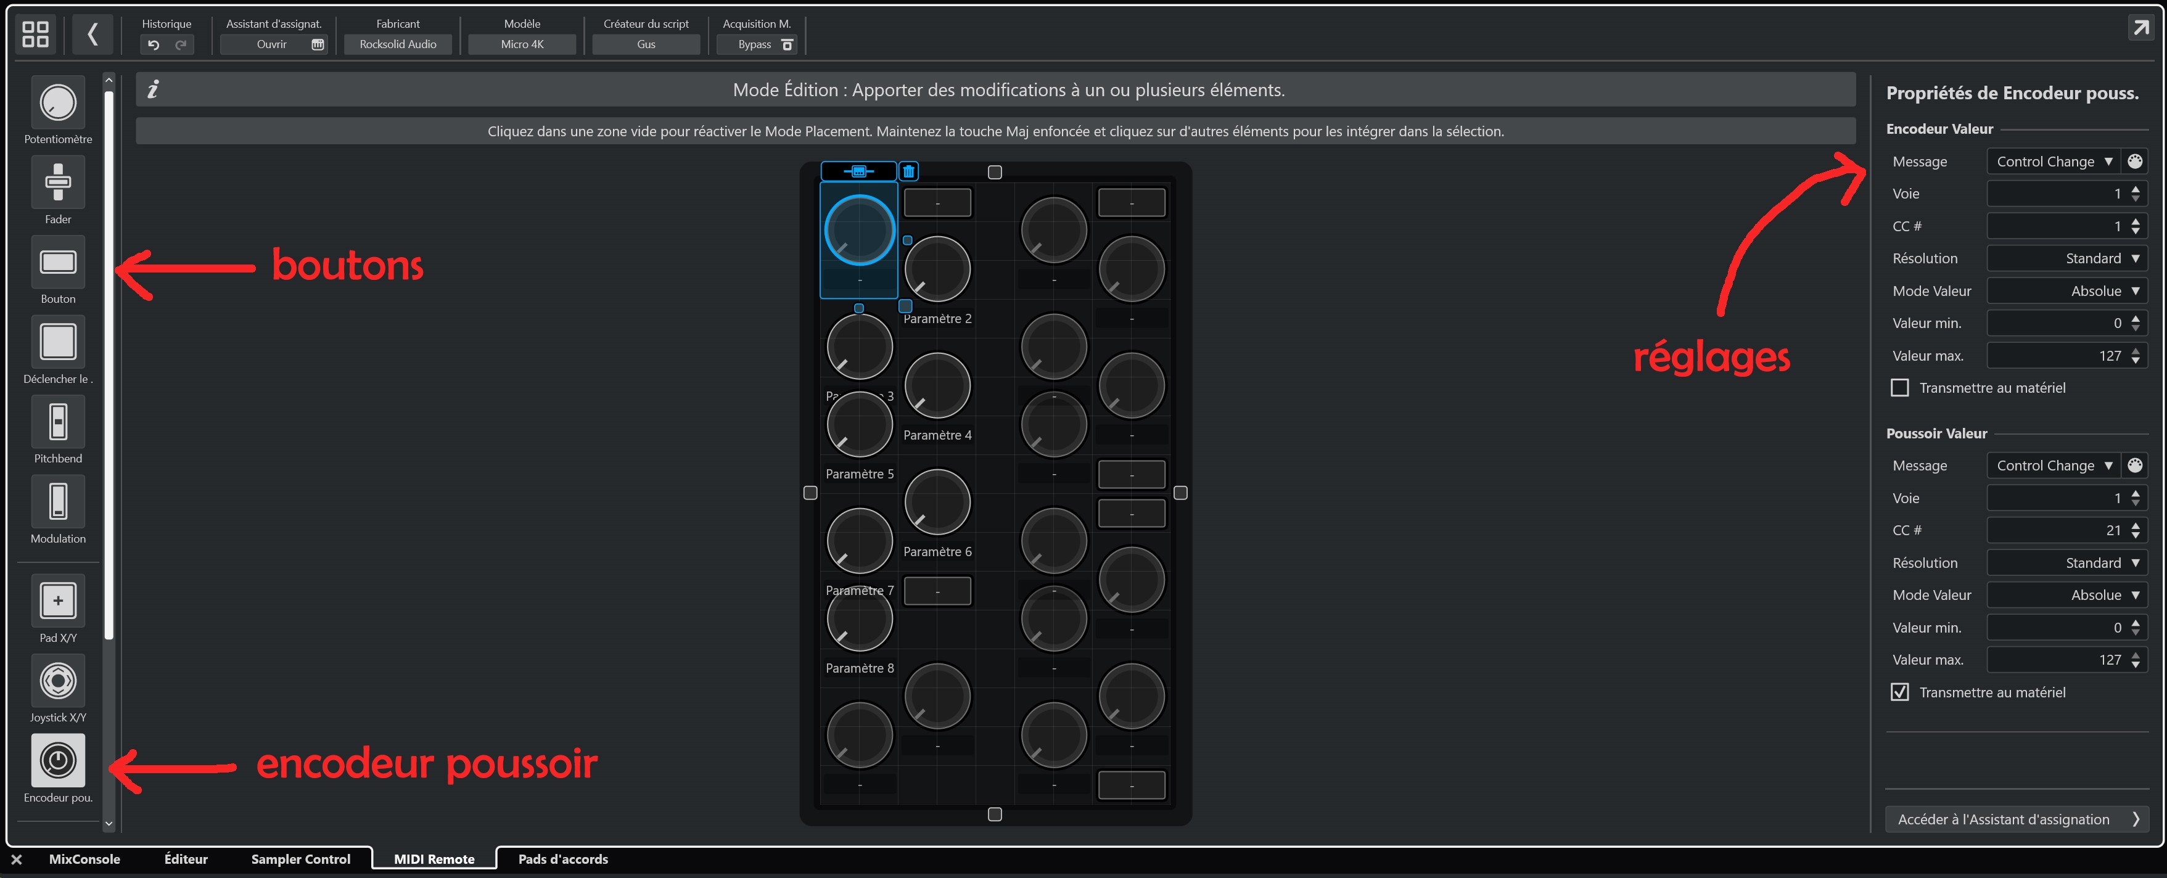Click the trash icon above selected encoder
This screenshot has width=2167, height=878.
click(x=908, y=171)
